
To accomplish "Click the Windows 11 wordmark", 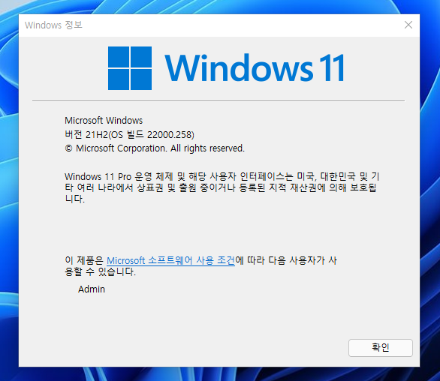I will 255,67.
